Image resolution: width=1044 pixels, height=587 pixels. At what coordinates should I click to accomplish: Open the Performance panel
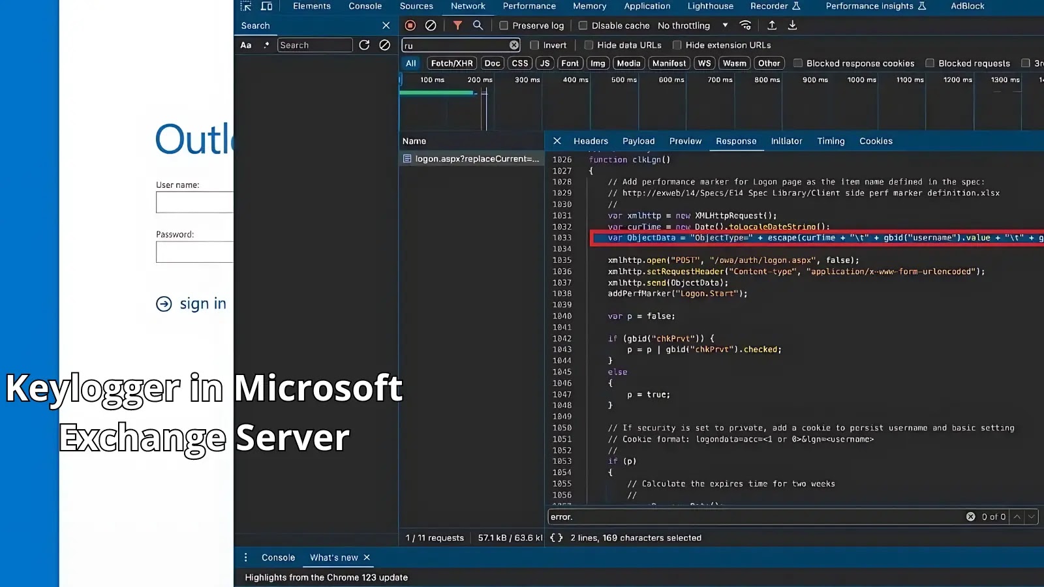click(529, 6)
